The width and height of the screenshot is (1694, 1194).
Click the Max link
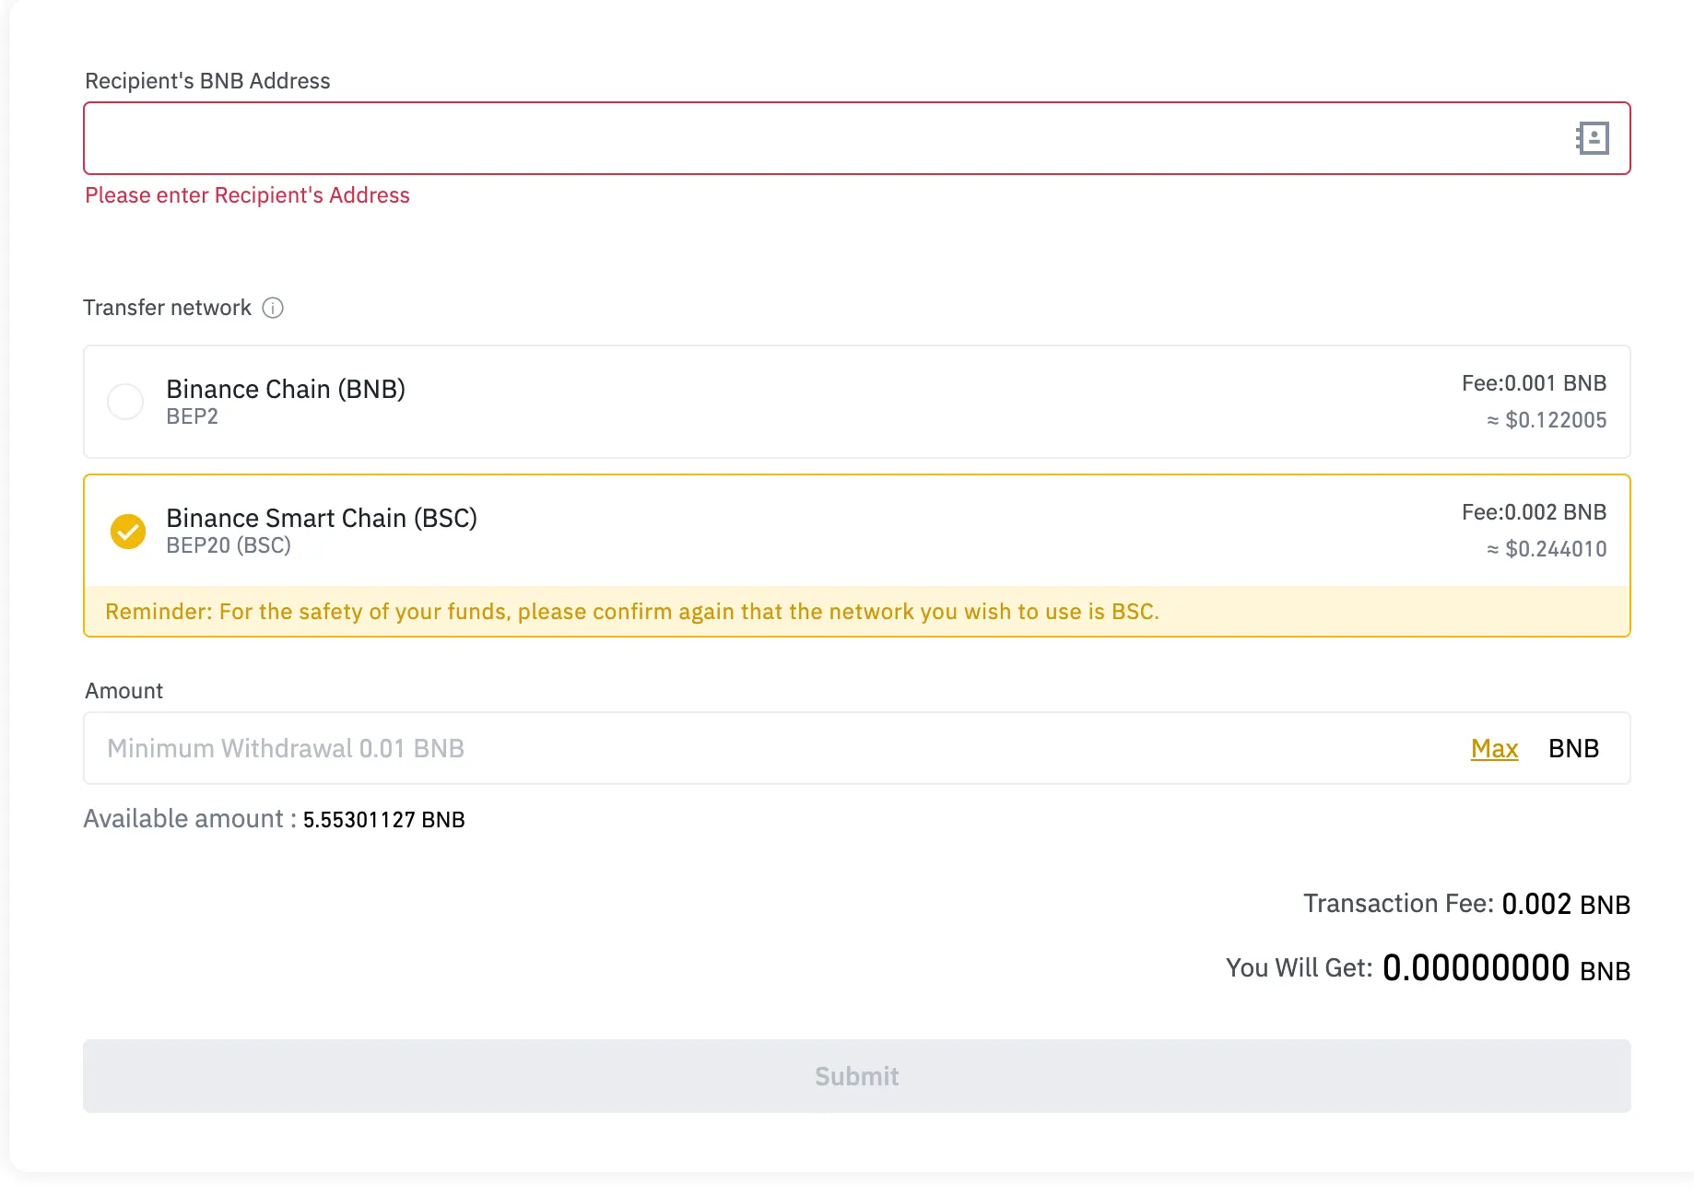(x=1494, y=748)
